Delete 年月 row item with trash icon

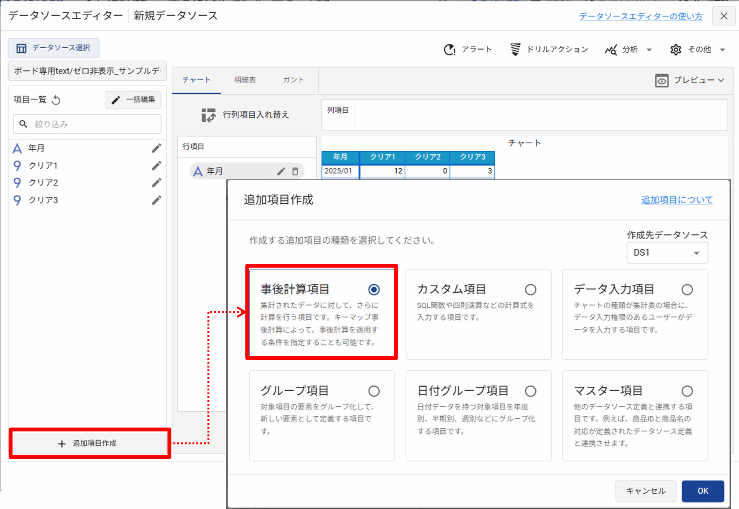pos(295,171)
